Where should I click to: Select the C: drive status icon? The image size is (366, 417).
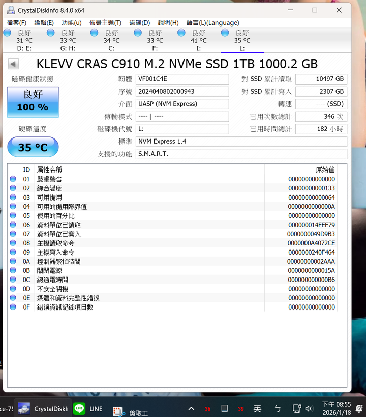(95, 33)
